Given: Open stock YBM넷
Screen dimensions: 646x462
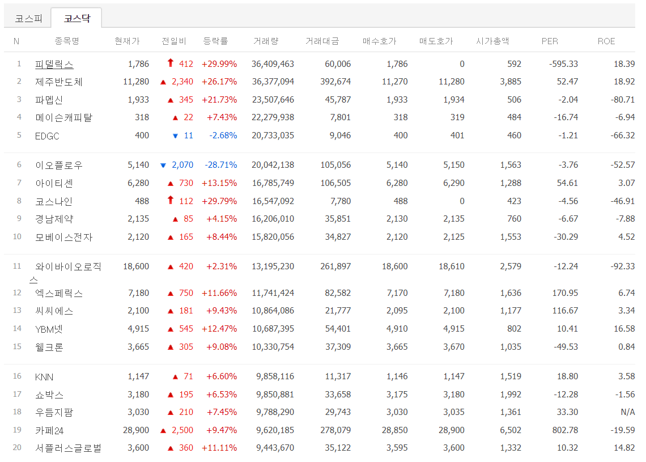Looking at the screenshot, I should 49,329.
